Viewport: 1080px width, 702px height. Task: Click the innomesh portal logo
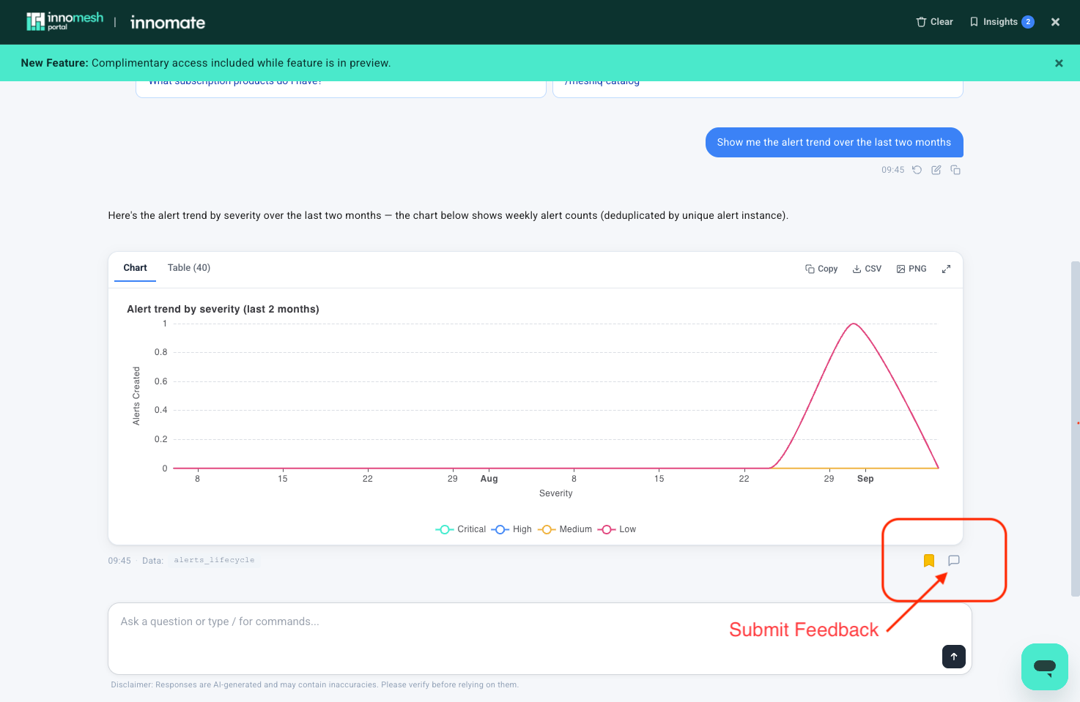coord(64,22)
